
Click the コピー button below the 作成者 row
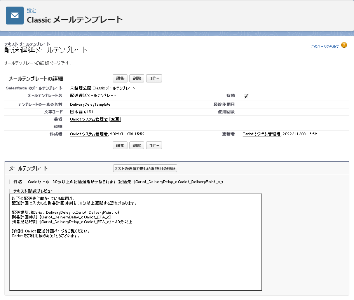point(154,145)
